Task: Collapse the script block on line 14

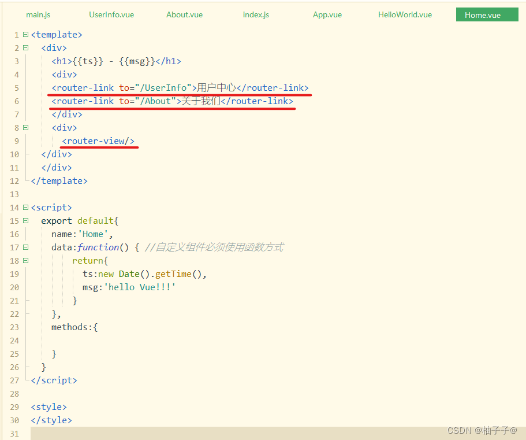Action: [25, 207]
